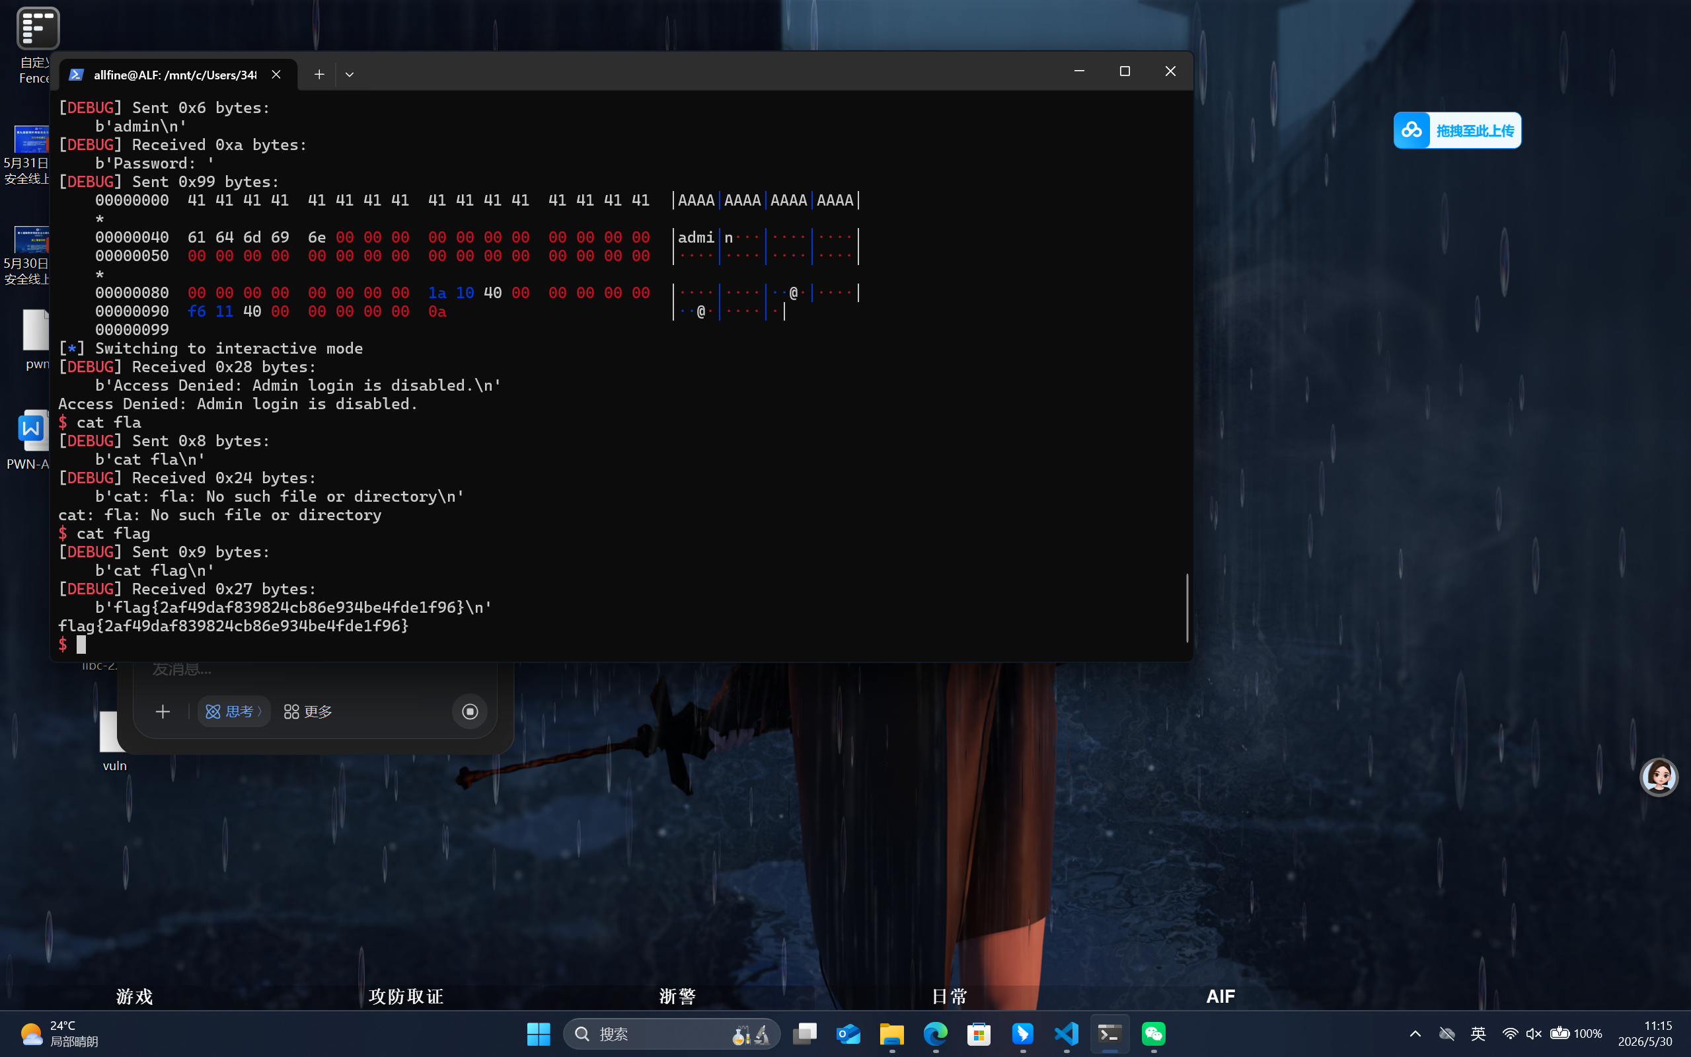Screen dimensions: 1691x1057
Task: Click the "b'Password: '" line in terminal
Action: [155, 163]
